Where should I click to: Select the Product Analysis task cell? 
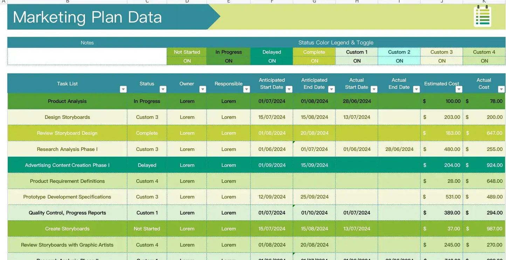[67, 101]
